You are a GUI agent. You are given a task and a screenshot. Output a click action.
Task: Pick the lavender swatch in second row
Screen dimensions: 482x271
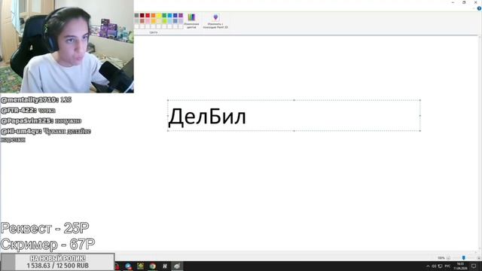tap(181, 21)
